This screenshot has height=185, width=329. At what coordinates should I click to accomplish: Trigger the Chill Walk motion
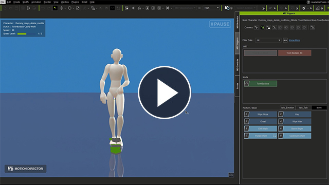(261, 128)
